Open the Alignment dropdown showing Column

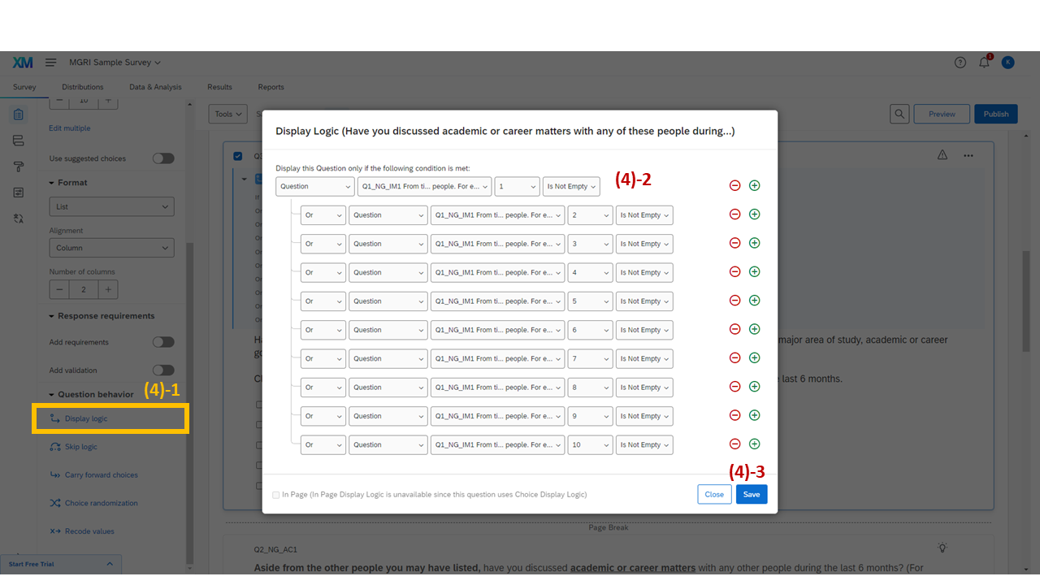coord(111,247)
